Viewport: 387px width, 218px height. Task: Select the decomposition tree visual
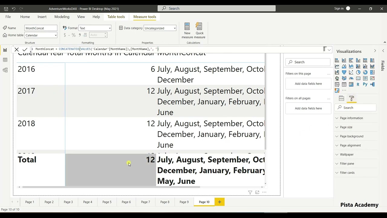[x=372, y=84]
